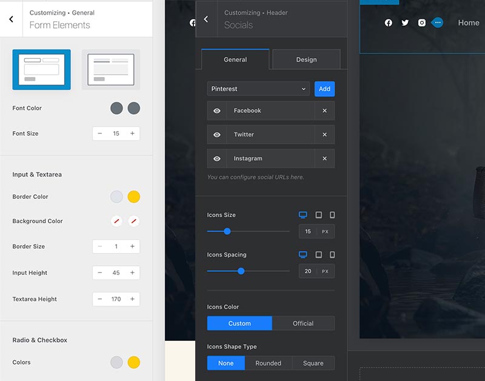
Task: Click the Icons Size slider handle
Action: click(x=227, y=231)
